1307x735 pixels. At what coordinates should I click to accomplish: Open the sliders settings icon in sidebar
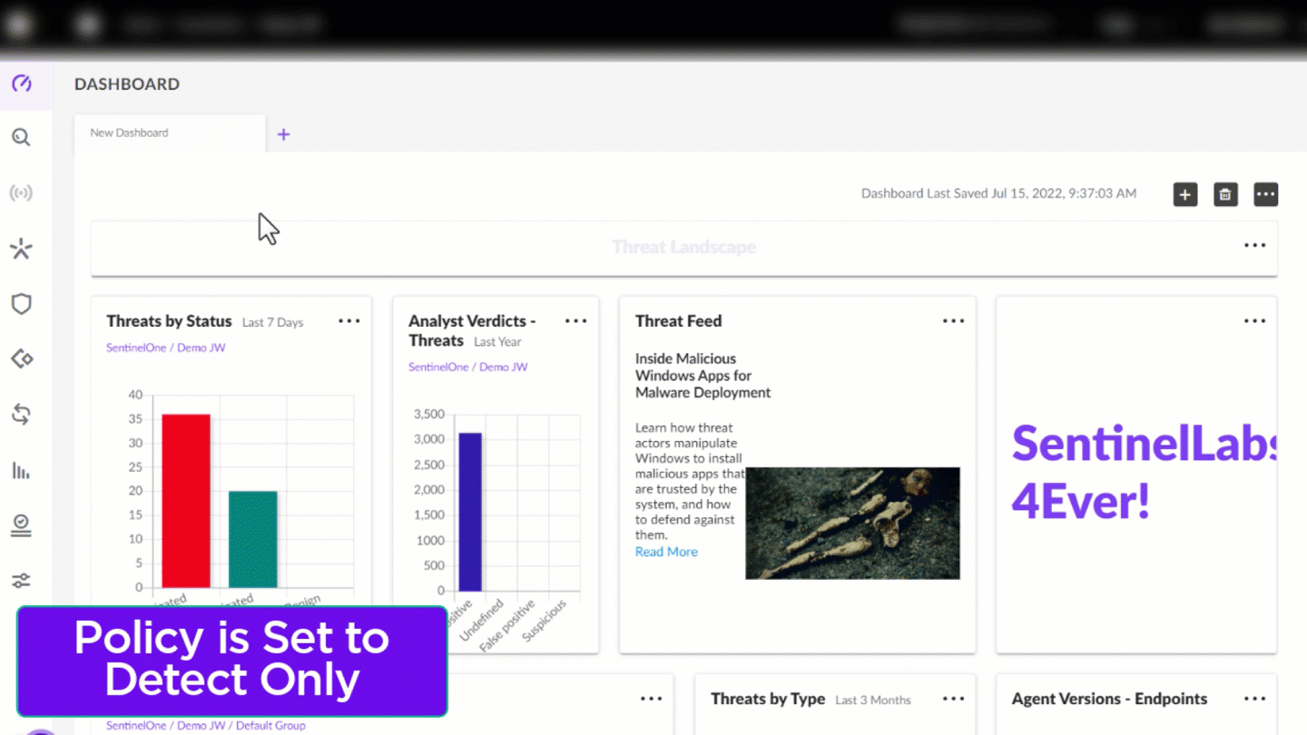[x=22, y=581]
